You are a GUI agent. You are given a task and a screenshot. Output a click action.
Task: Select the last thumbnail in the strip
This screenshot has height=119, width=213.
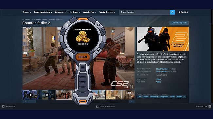(128, 95)
